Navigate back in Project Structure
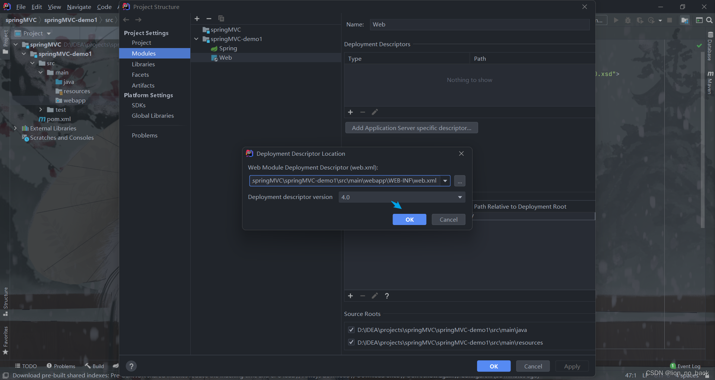715x380 pixels. (x=126, y=20)
